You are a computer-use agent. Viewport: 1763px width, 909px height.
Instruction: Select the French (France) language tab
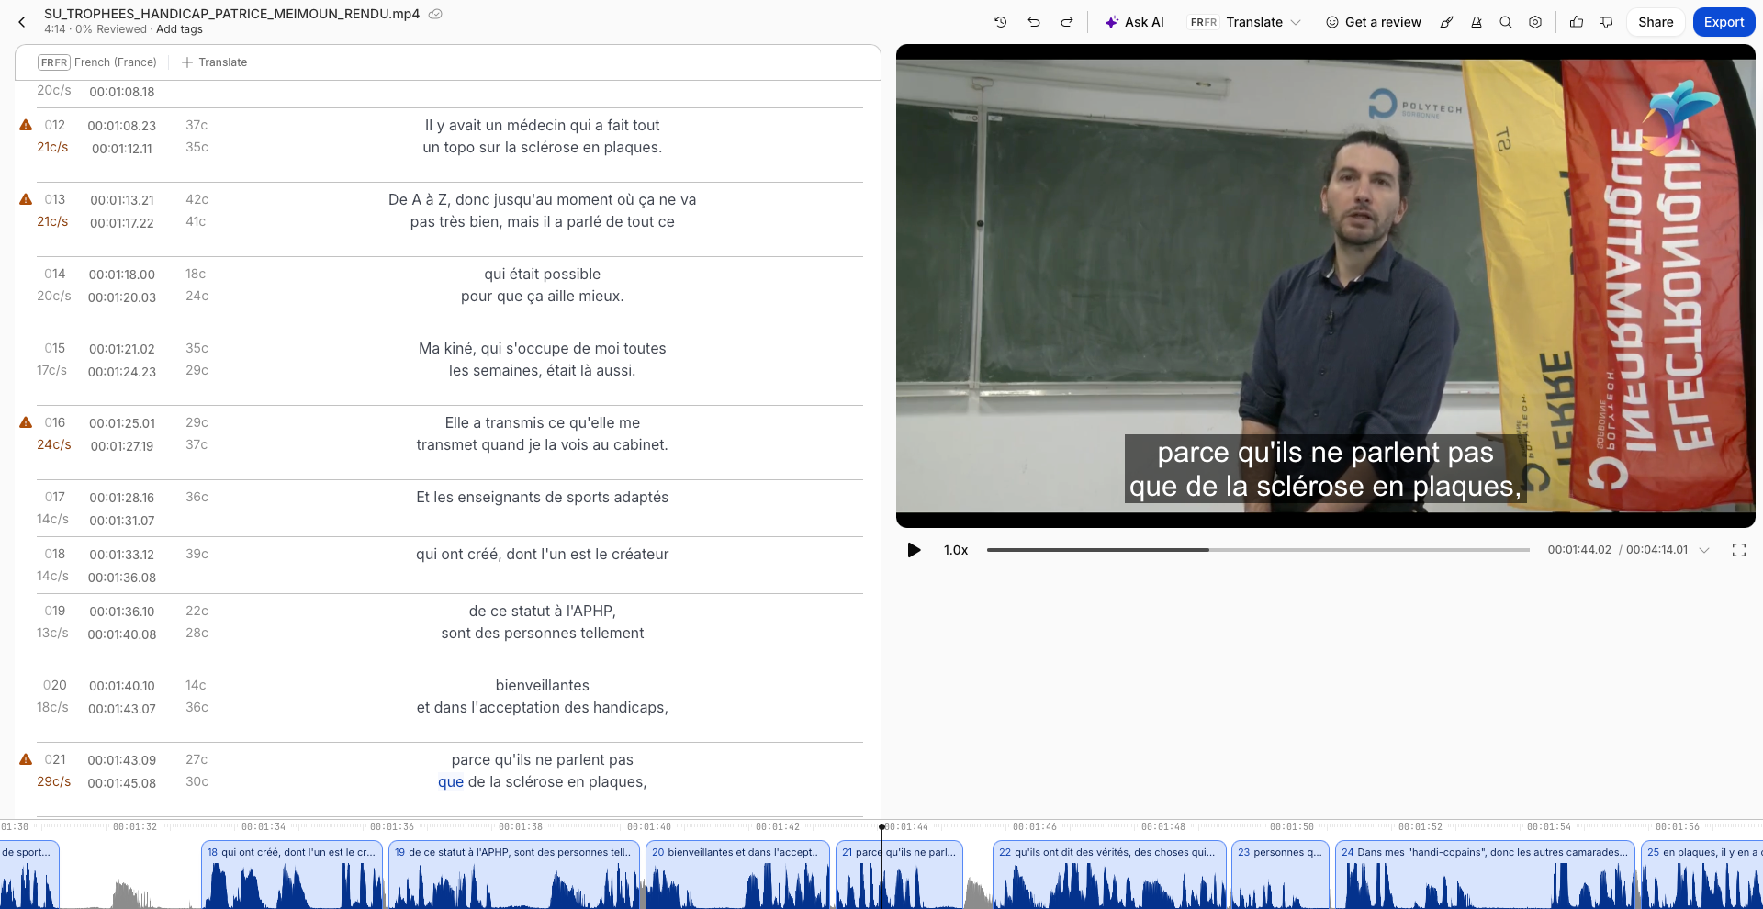tap(98, 62)
